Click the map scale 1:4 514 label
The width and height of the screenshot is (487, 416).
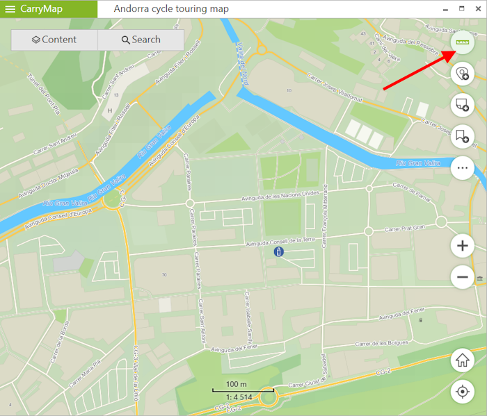tap(239, 397)
